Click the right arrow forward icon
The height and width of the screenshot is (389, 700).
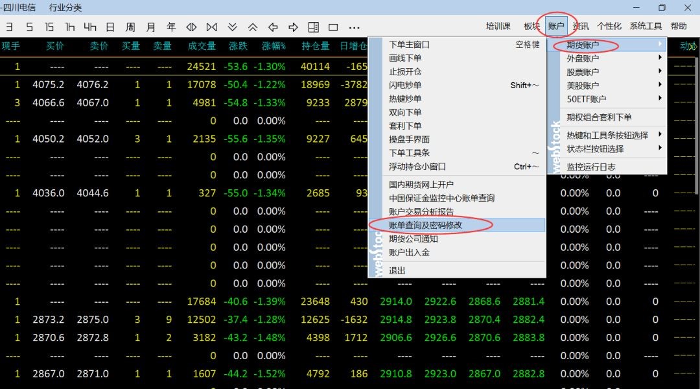coord(293,27)
